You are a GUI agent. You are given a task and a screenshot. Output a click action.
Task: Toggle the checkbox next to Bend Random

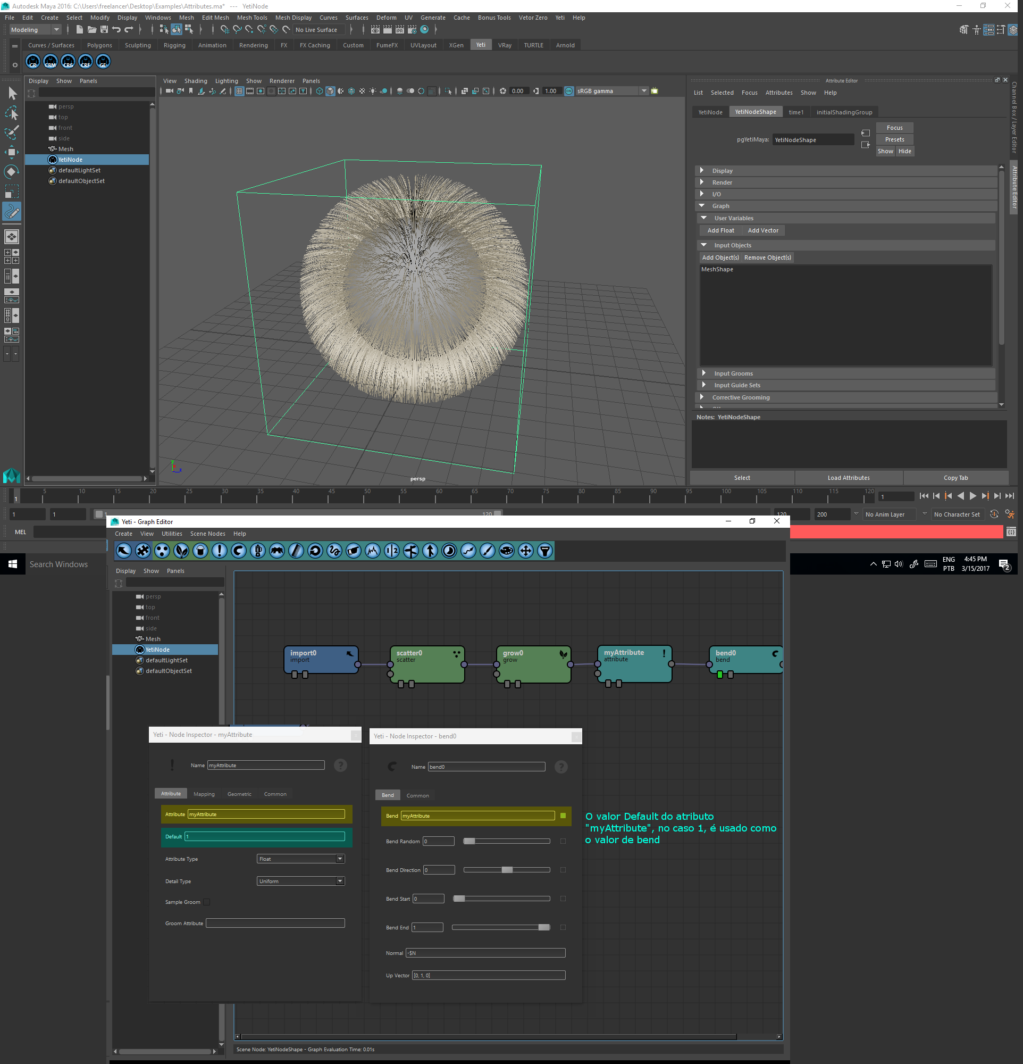[x=563, y=841]
